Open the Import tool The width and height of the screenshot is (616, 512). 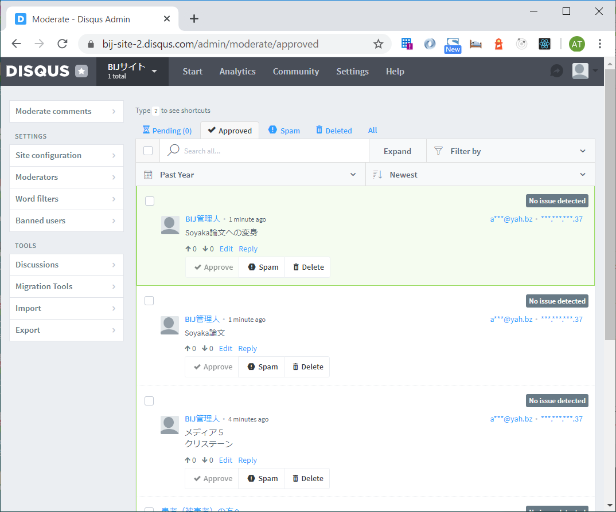click(x=67, y=308)
